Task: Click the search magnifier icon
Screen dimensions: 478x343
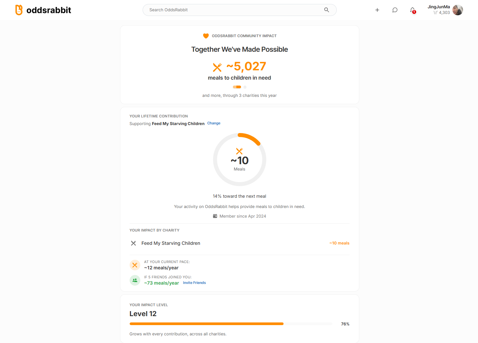Action: (x=326, y=10)
